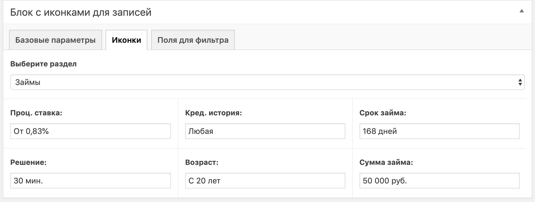The image size is (535, 202).
Task: Focus the «Возраст» field with С 20 лет
Action: point(265,181)
